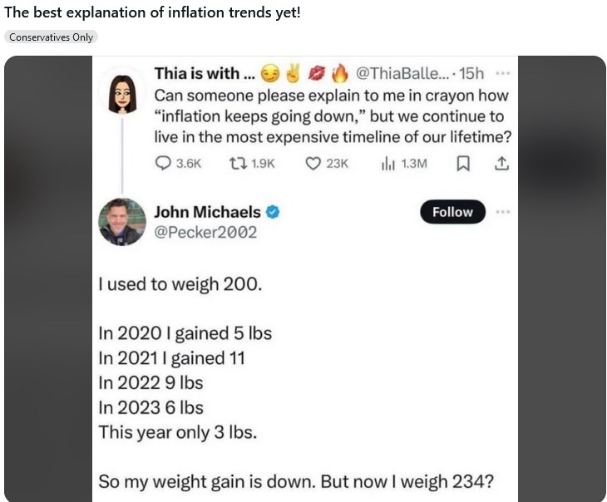Open three-dot menu beside Follow button
Viewport: 607px width, 502px height.
tap(502, 212)
